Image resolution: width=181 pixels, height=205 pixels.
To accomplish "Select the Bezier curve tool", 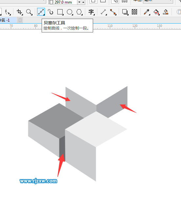I will click(x=41, y=12).
